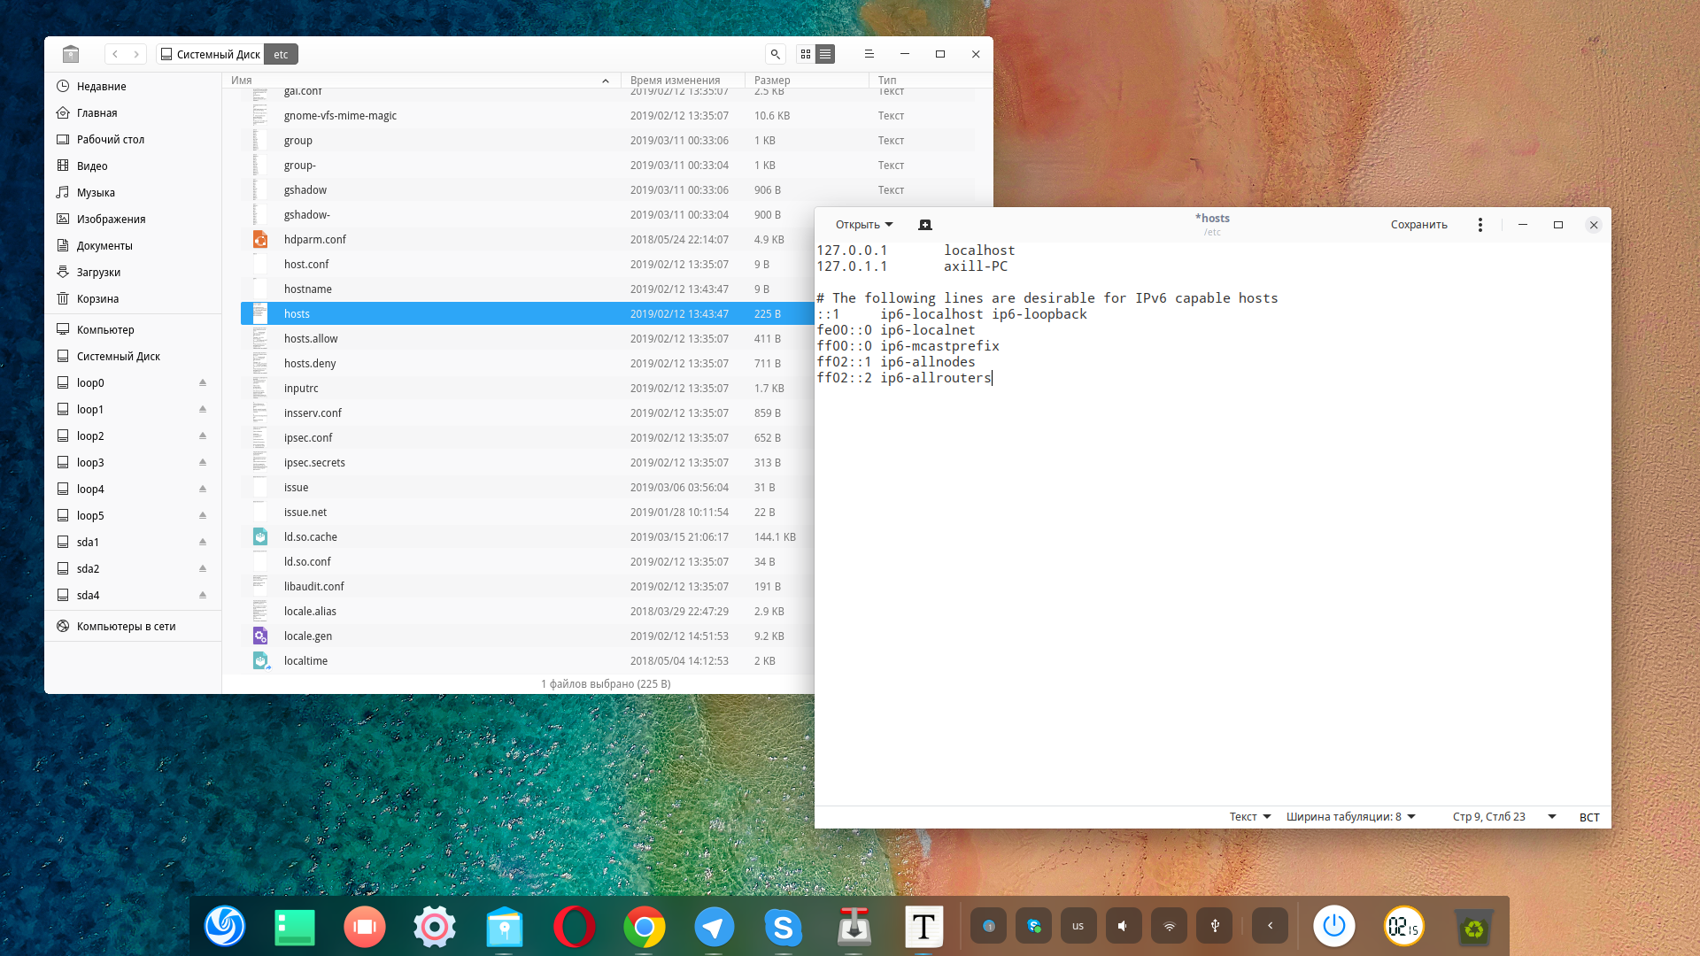Click the Сохранить button

click(x=1418, y=225)
